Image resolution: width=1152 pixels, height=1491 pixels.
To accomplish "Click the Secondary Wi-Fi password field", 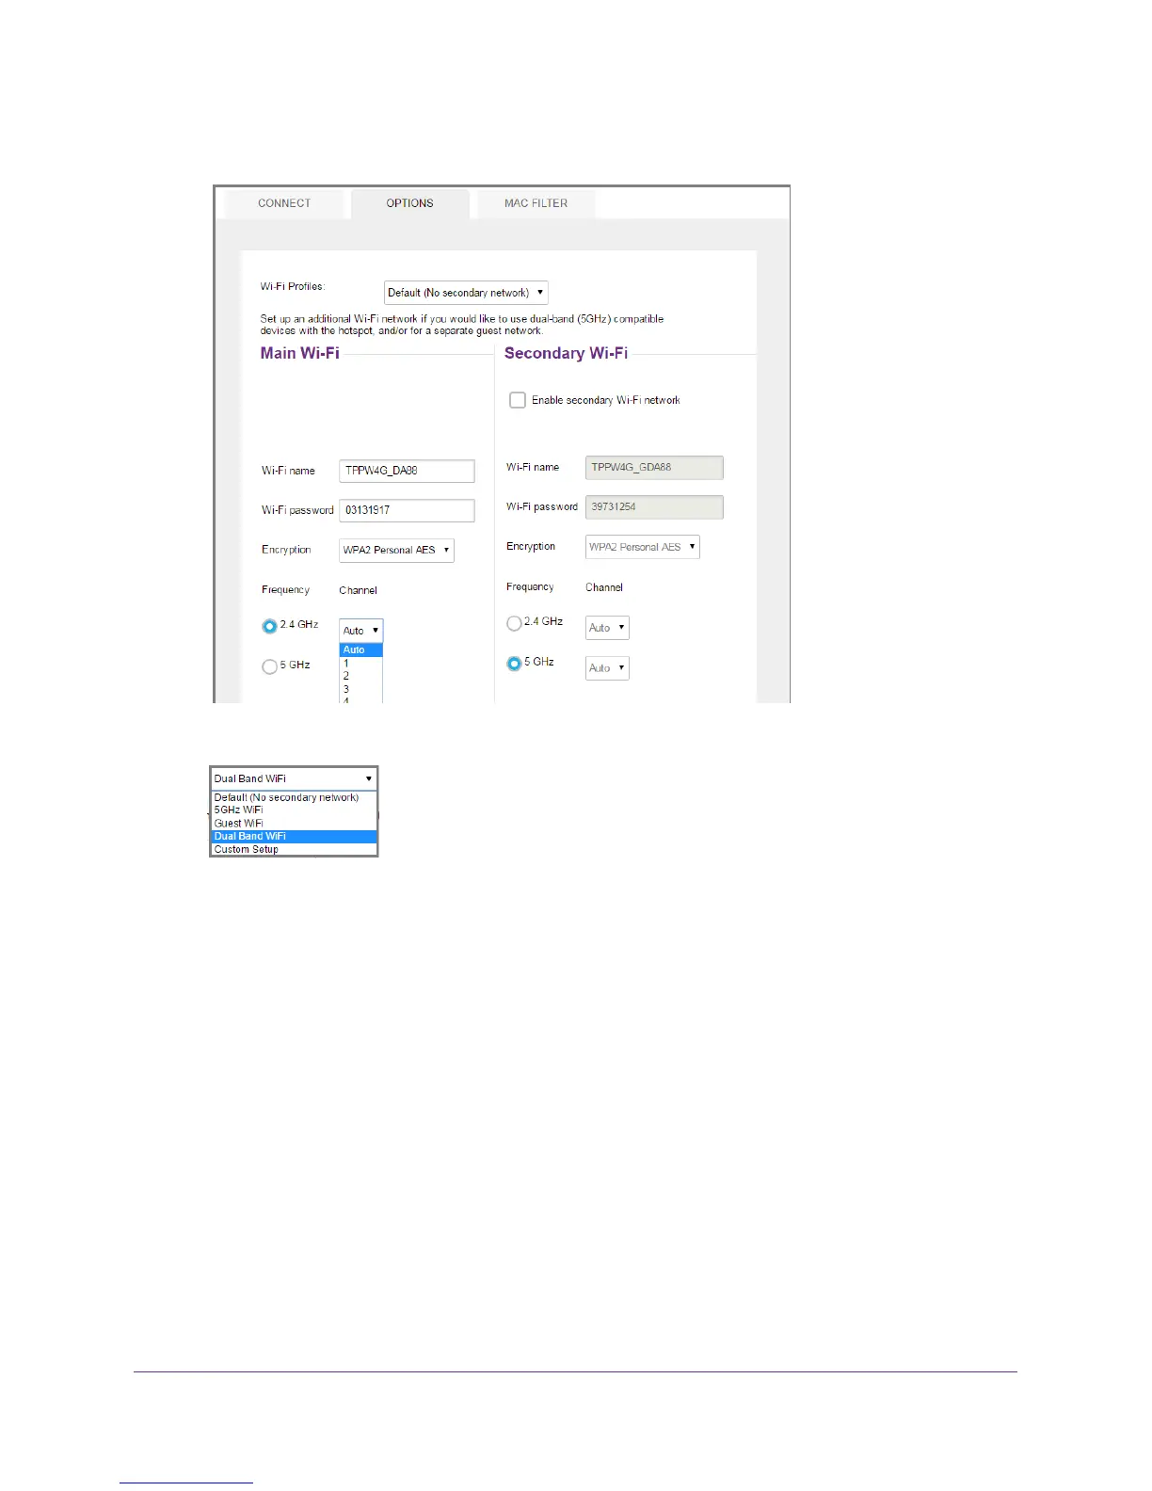I will [x=654, y=507].
